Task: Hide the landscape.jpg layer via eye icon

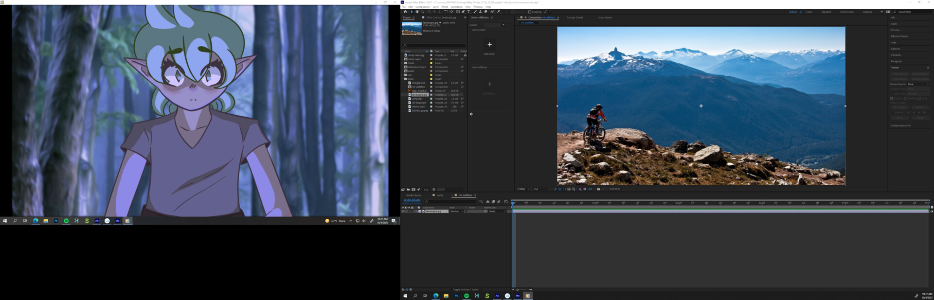Action: point(403,212)
